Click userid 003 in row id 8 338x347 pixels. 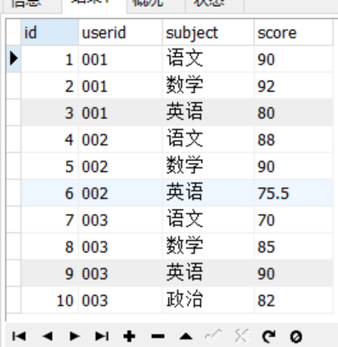(x=121, y=247)
